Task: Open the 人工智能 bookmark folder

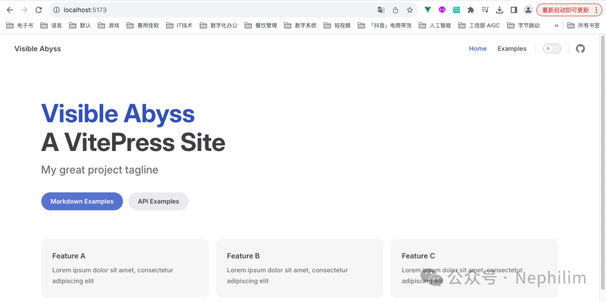Action: (x=435, y=25)
